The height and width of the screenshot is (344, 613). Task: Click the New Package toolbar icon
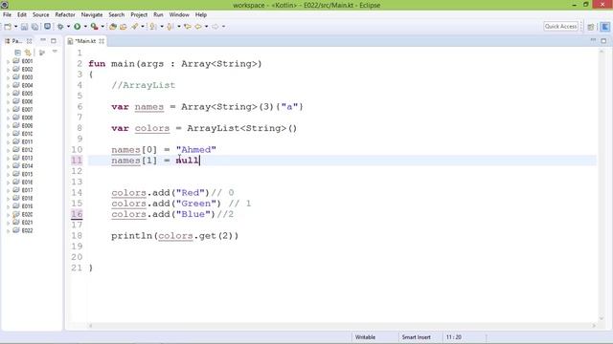tap(113, 27)
